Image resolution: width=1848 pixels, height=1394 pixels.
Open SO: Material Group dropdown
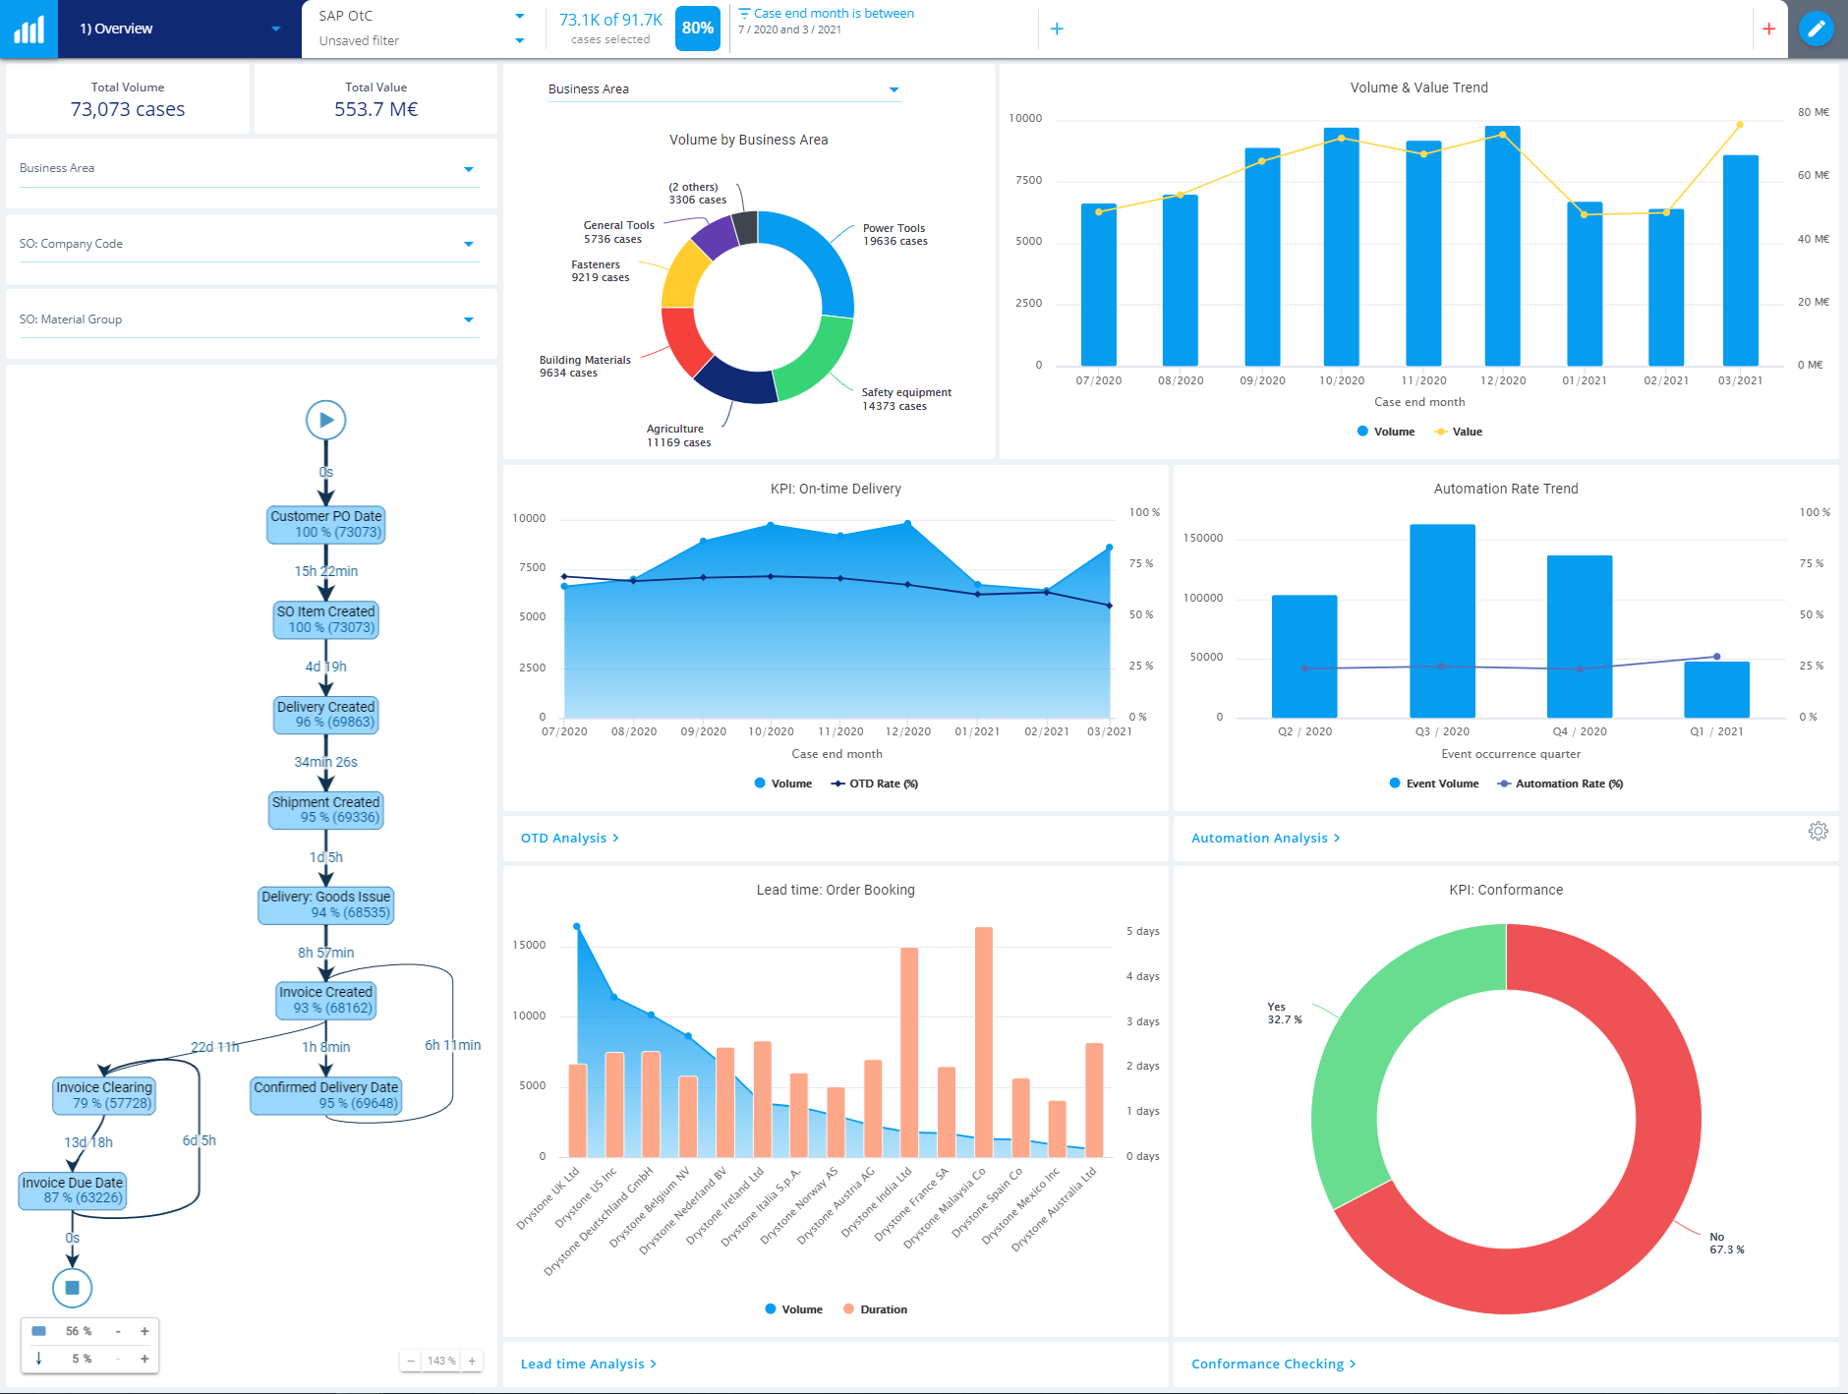click(249, 320)
